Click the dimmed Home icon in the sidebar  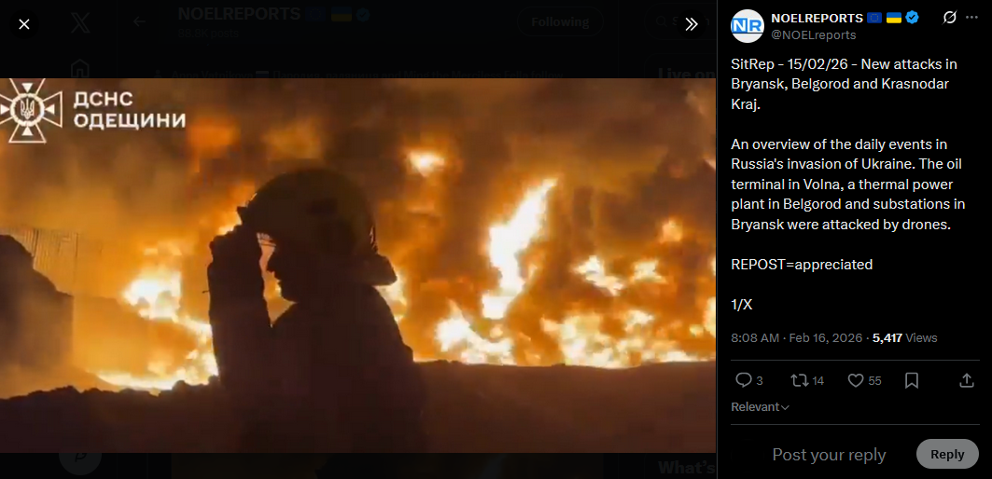tap(79, 67)
